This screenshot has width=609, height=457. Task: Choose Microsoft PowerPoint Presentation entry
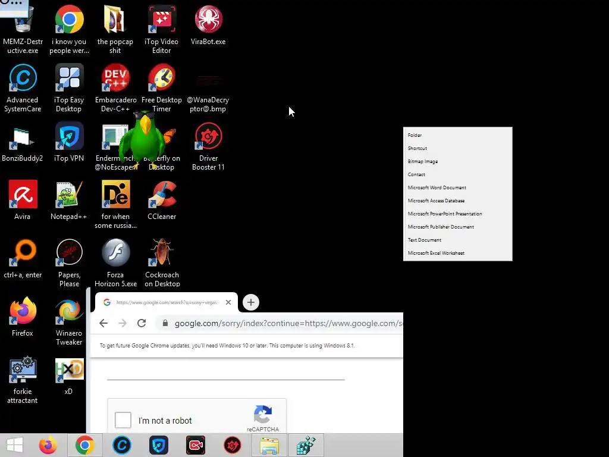(457, 214)
